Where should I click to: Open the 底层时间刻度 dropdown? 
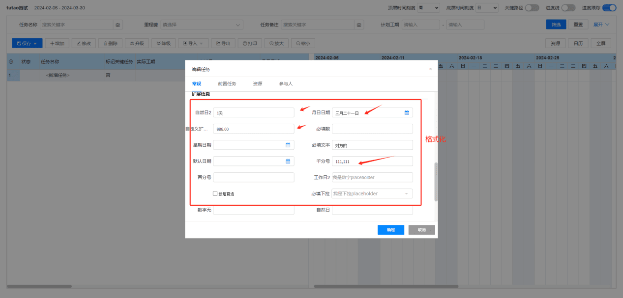487,8
